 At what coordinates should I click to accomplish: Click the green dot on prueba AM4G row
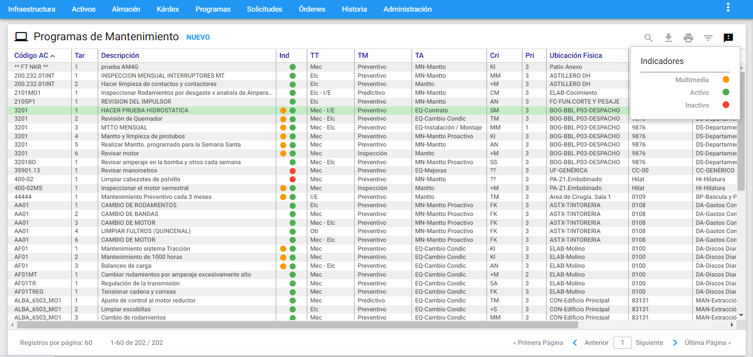point(292,67)
